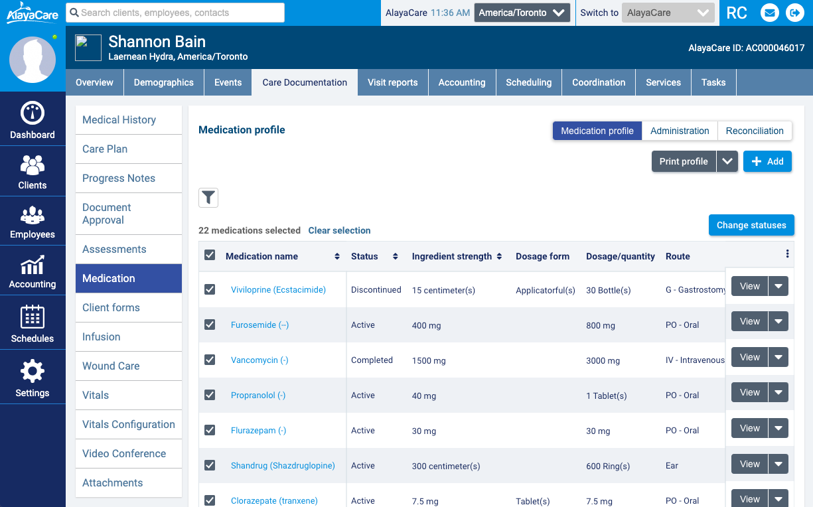Expand View options arrow for Propranolol

point(778,392)
